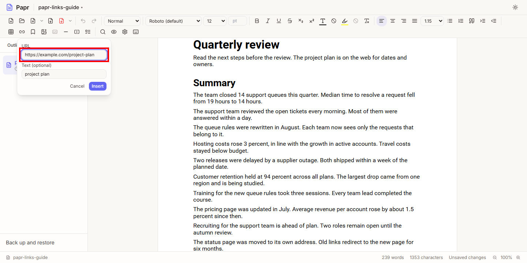Toggle strikethrough formatting

[290, 21]
